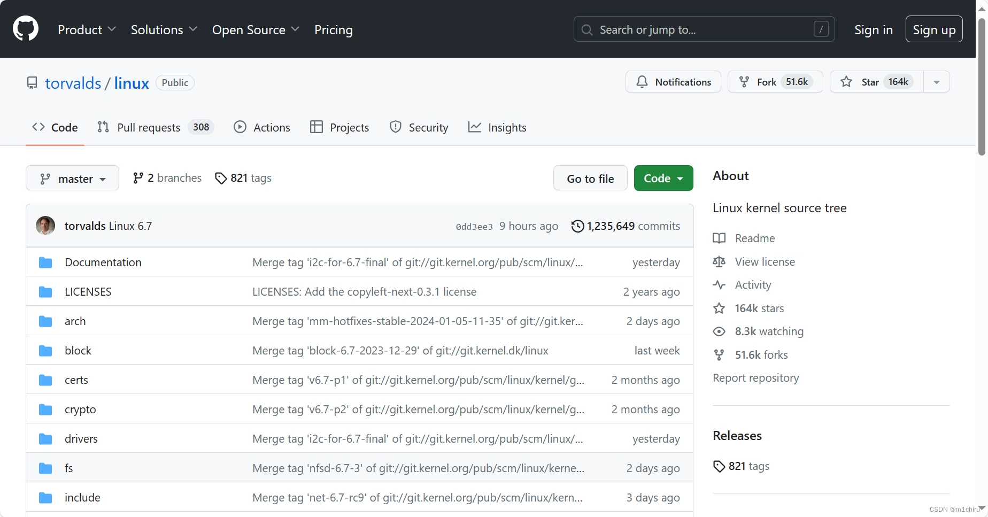
Task: Click the arch folder icon
Action: 45,321
